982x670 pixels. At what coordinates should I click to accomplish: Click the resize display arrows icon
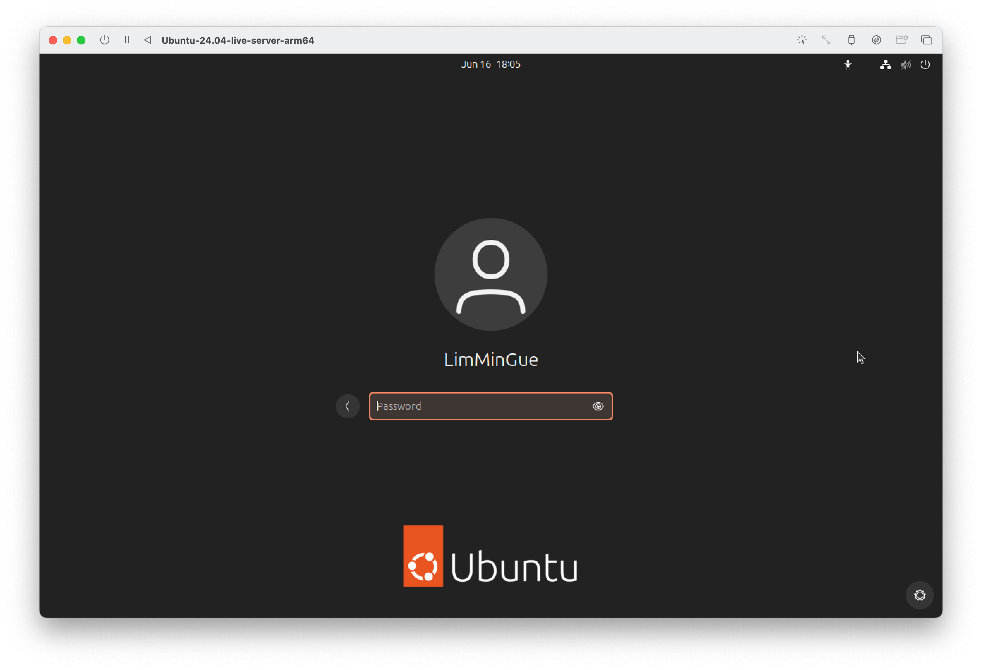click(826, 40)
